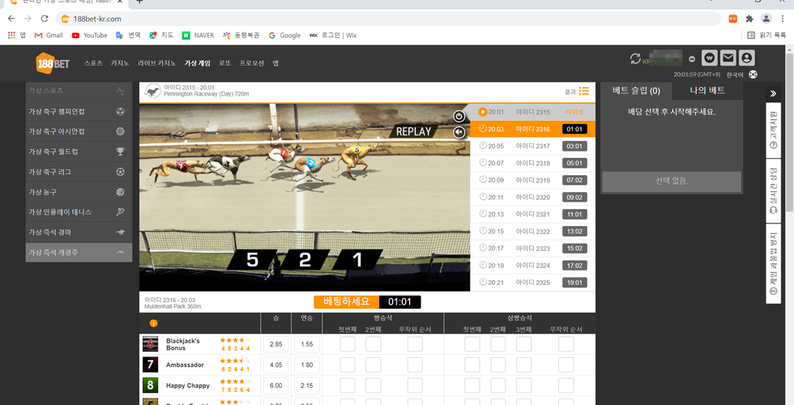Go to 스포츠 menu
Image resolution: width=794 pixels, height=405 pixels.
click(93, 63)
